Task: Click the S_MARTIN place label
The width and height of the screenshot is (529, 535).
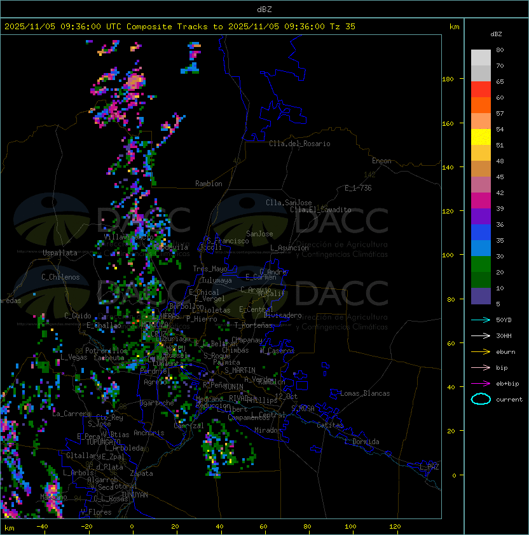Action: (240, 370)
